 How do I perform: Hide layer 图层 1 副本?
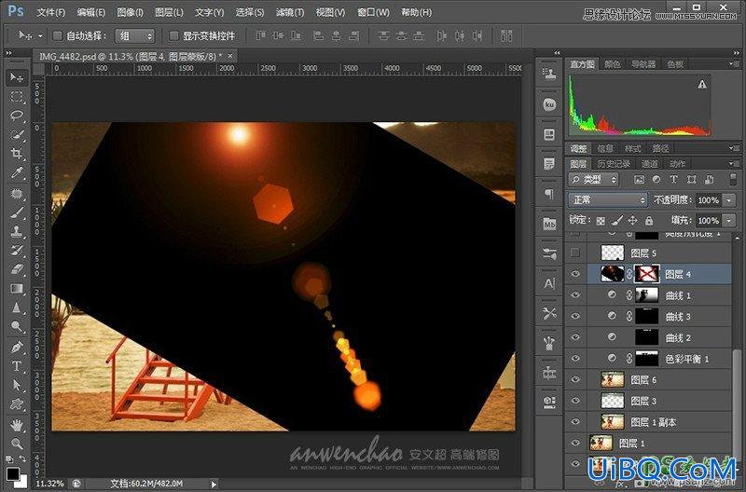(575, 421)
